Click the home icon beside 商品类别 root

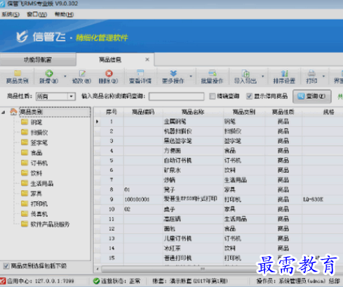[13, 112]
